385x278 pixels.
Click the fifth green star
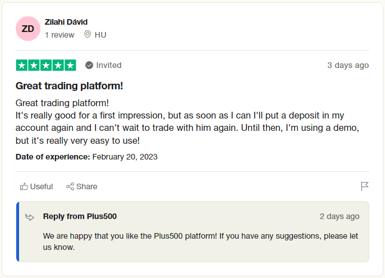71,65
